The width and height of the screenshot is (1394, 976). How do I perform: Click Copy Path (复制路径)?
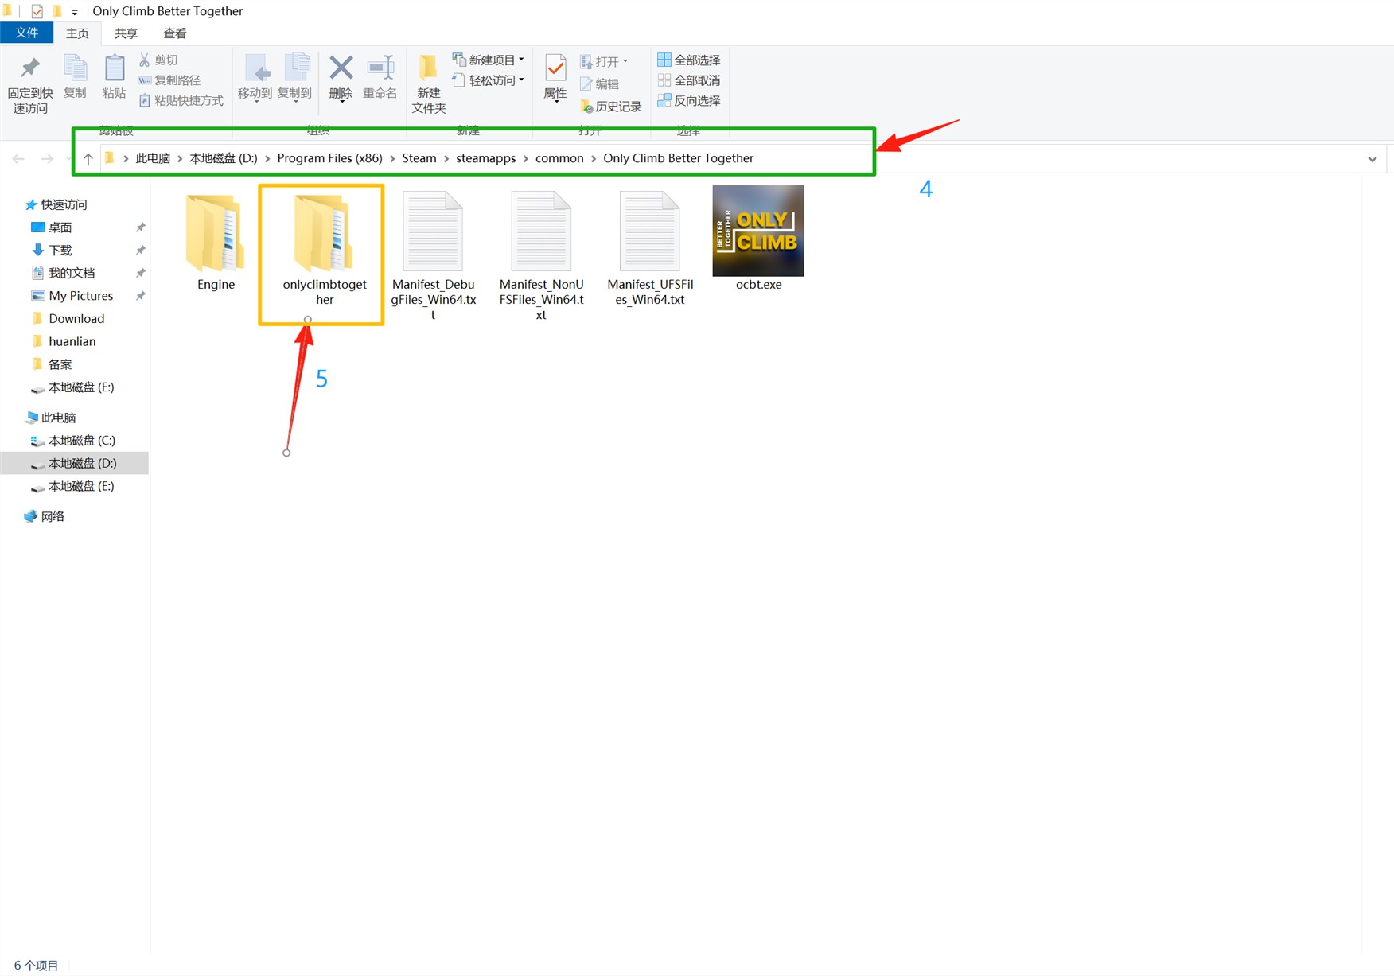pos(169,80)
